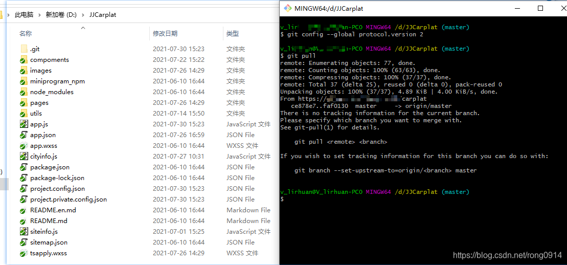This screenshot has height=265, width=567.
Task: Select the images folder icon
Action: click(24, 71)
